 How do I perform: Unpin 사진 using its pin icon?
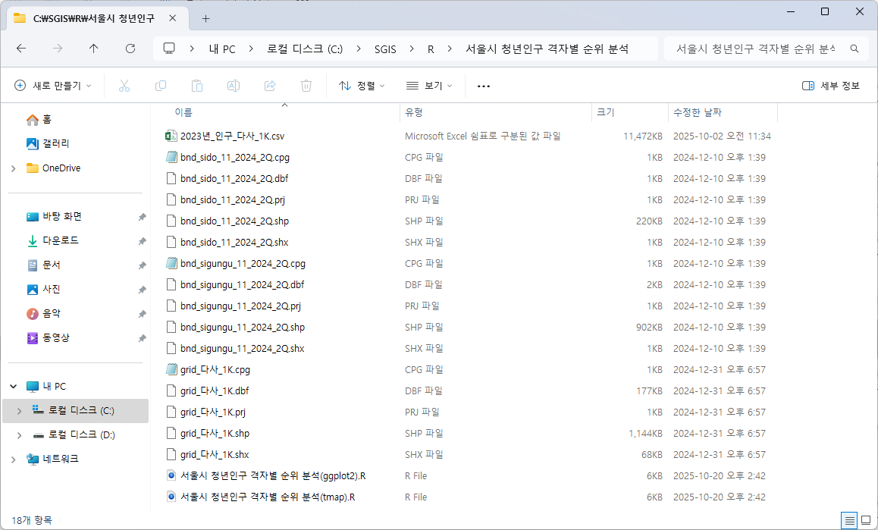point(143,290)
